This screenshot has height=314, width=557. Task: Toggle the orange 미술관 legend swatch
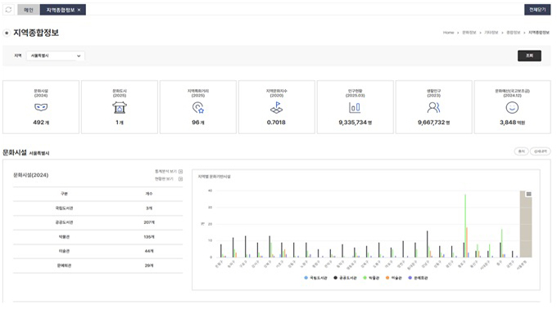tap(387, 278)
